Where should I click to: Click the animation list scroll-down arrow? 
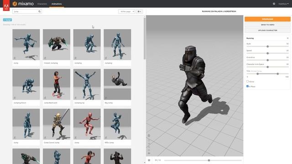tap(145, 163)
